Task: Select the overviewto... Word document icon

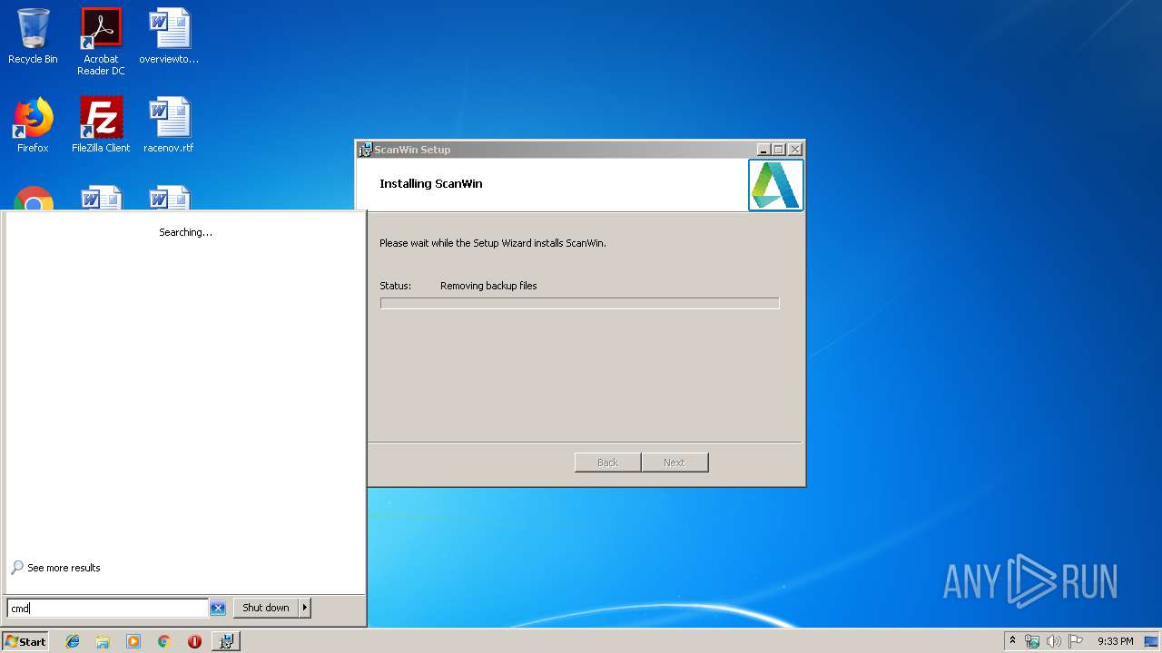Action: click(x=169, y=36)
